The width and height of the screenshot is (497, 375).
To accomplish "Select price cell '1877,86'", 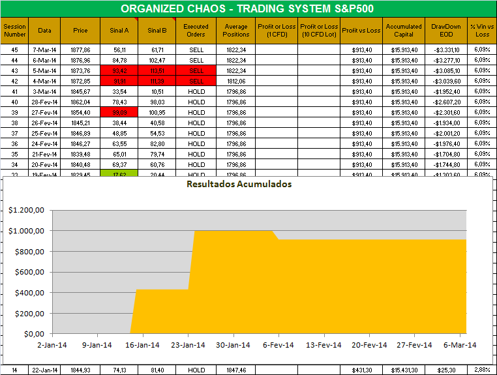I will pos(80,50).
